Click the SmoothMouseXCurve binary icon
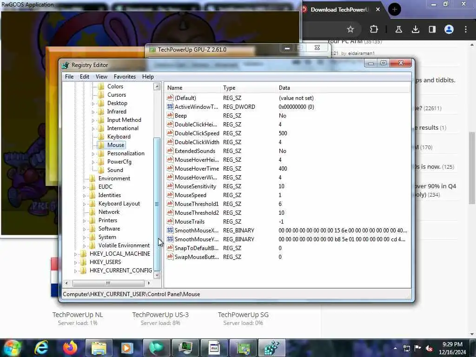This screenshot has width=476, height=357. point(170,230)
